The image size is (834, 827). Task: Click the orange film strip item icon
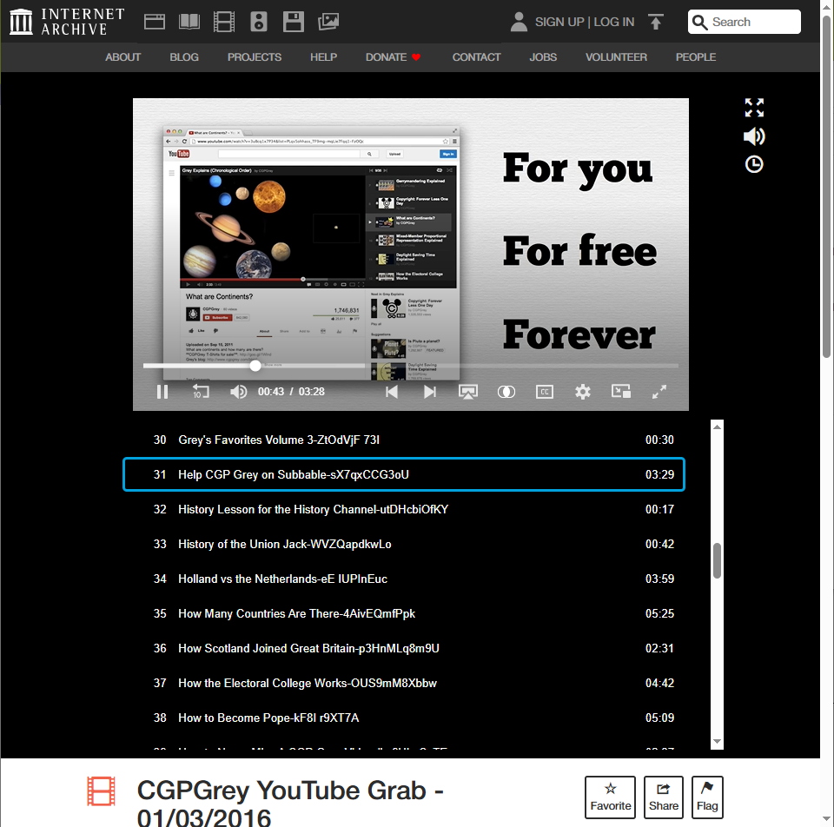pyautogui.click(x=101, y=791)
